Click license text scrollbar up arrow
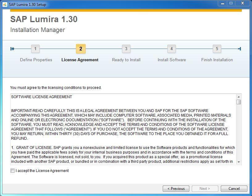The height and width of the screenshot is (196, 252). (239, 97)
